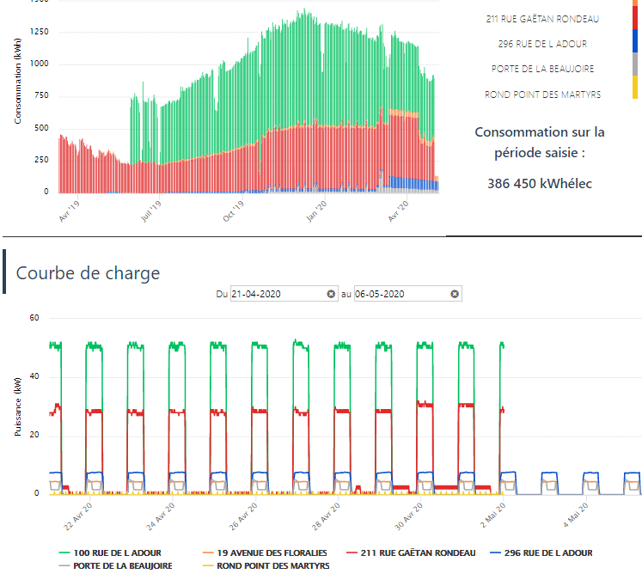Click the gray swatch beside PORTE DE LA BEAUJOIRE
Viewport: 642px width, 580px height.
click(x=635, y=64)
